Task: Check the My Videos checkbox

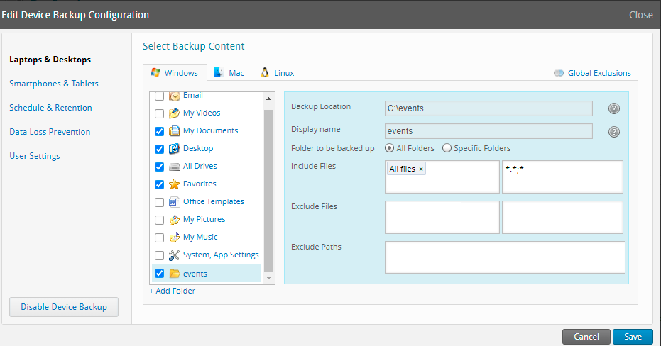Action: (x=159, y=113)
